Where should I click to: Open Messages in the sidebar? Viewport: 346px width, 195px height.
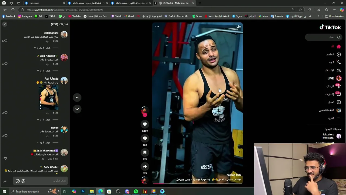coord(334,86)
